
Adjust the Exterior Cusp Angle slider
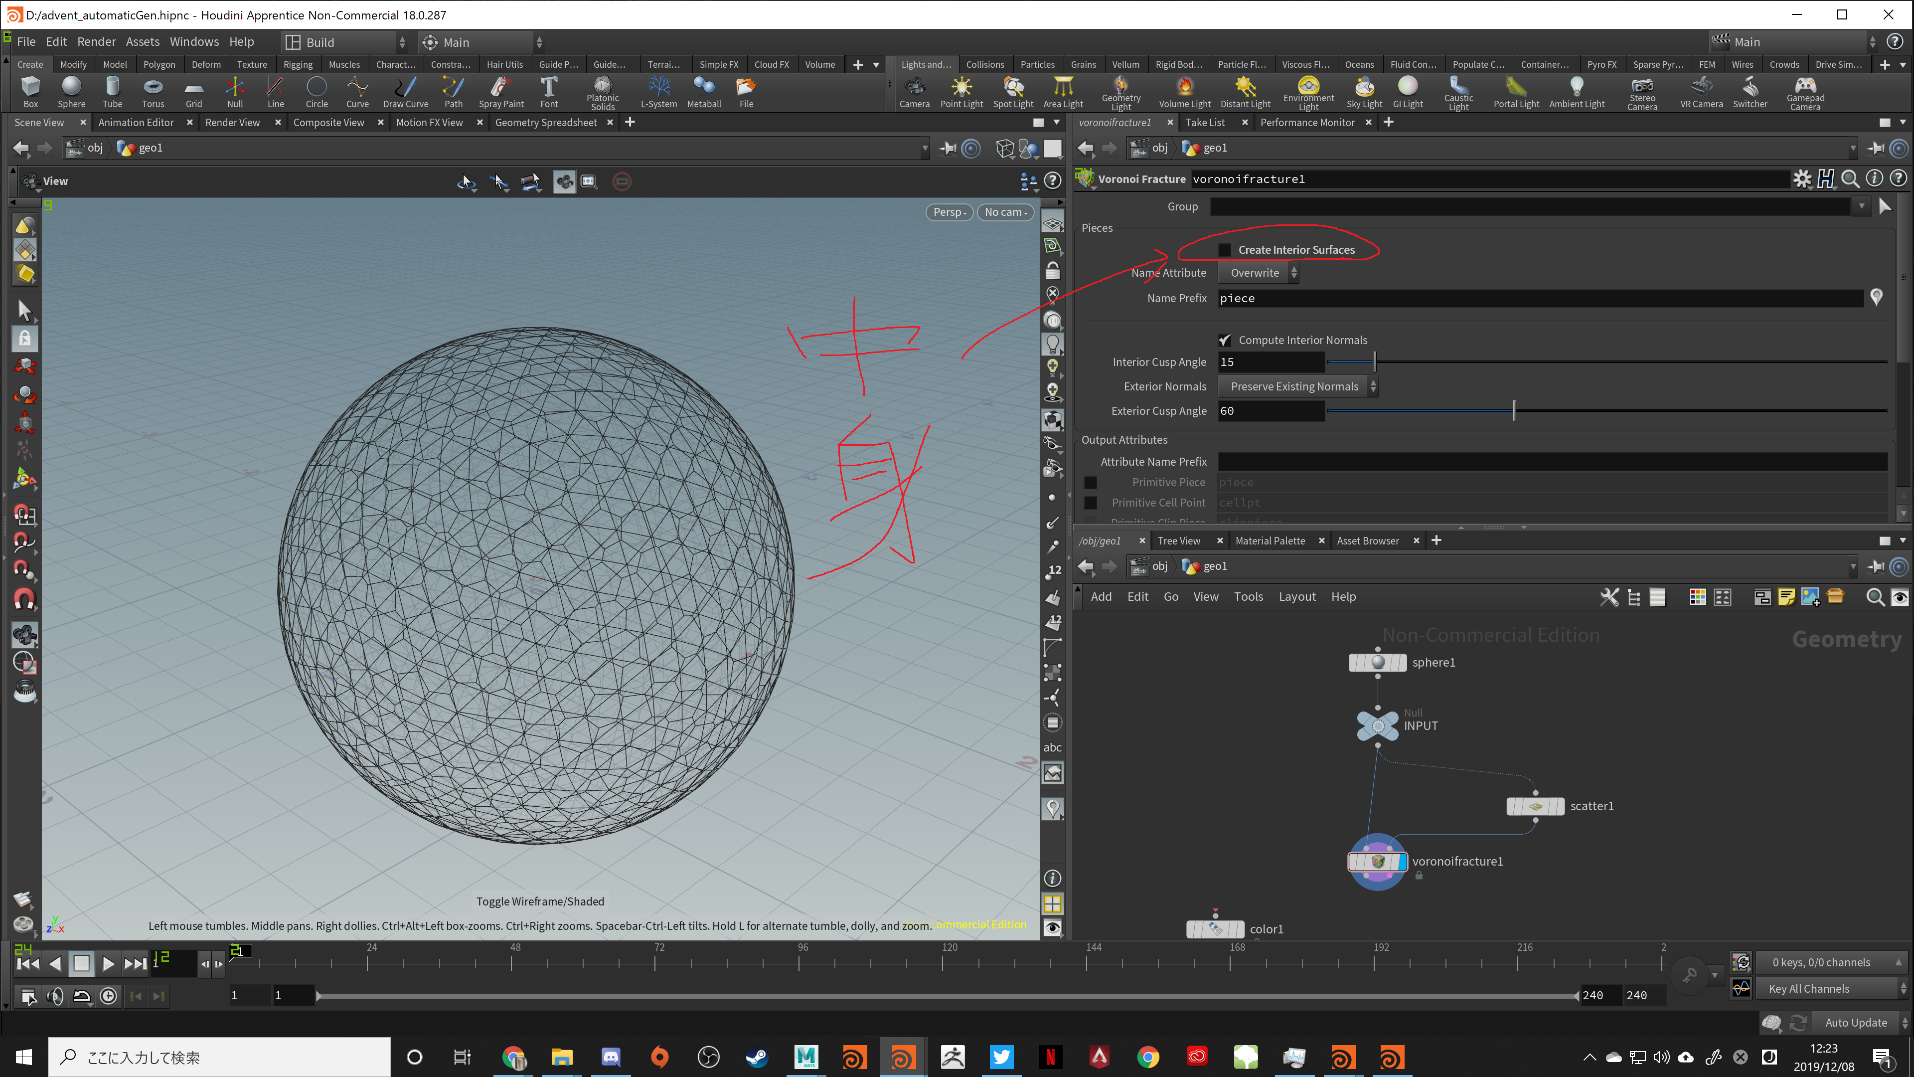coord(1514,411)
